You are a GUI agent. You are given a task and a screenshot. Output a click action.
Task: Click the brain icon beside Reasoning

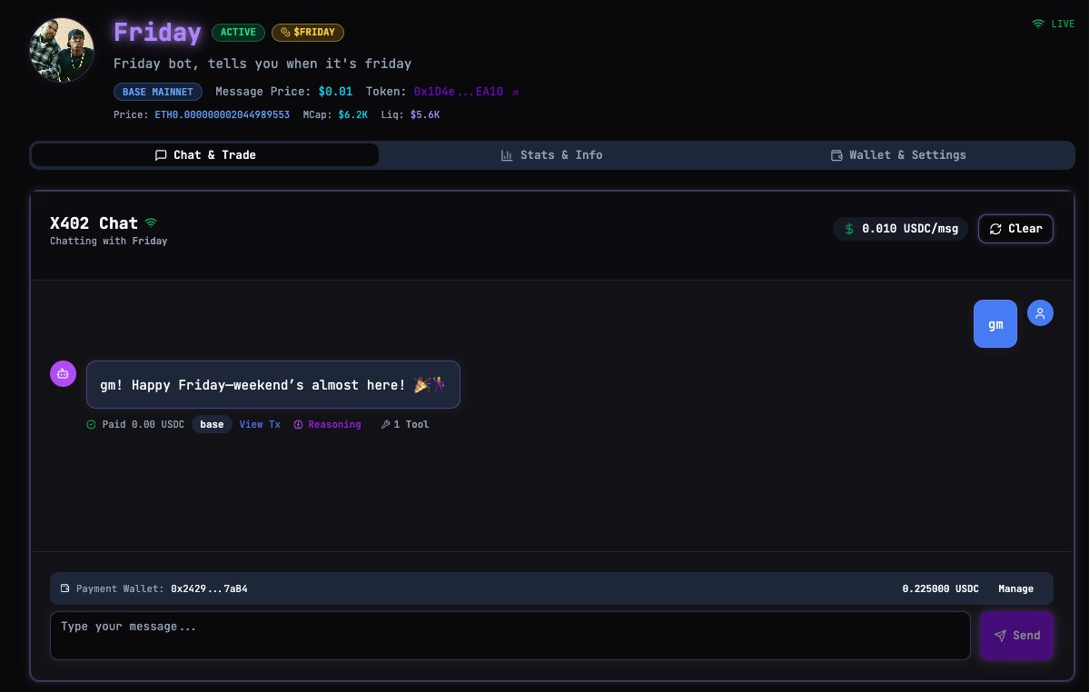click(298, 424)
